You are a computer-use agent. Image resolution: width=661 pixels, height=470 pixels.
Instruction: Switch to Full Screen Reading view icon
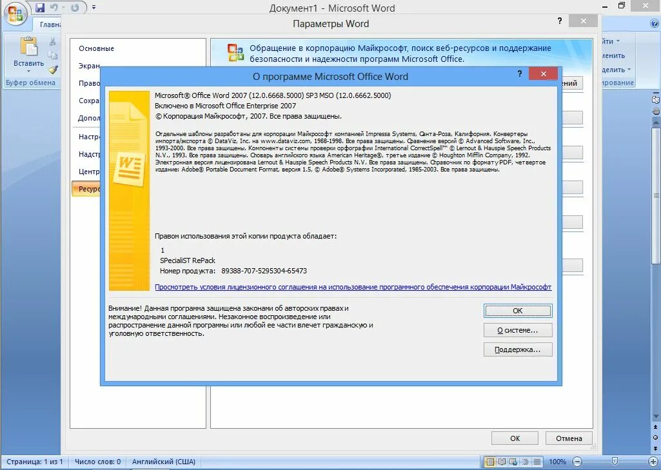[502, 462]
